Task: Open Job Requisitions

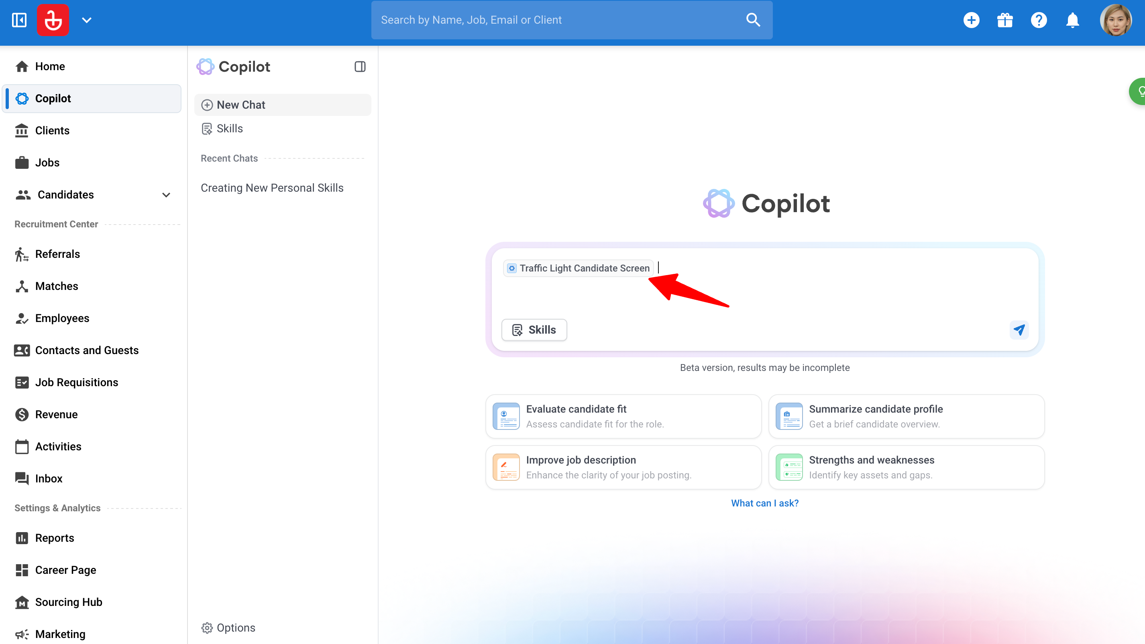Action: point(92,382)
